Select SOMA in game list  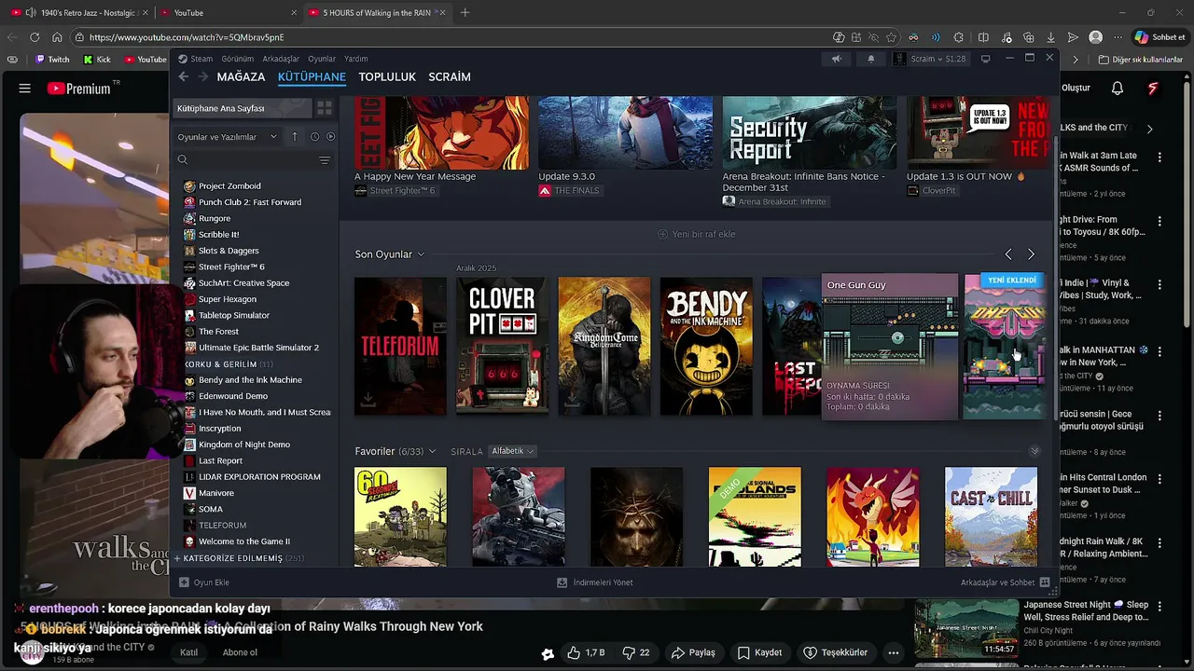click(x=211, y=509)
